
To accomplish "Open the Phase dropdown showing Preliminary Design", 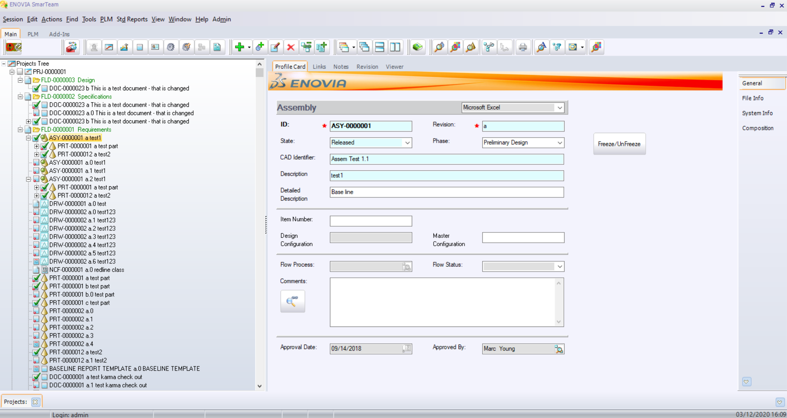I will point(559,143).
